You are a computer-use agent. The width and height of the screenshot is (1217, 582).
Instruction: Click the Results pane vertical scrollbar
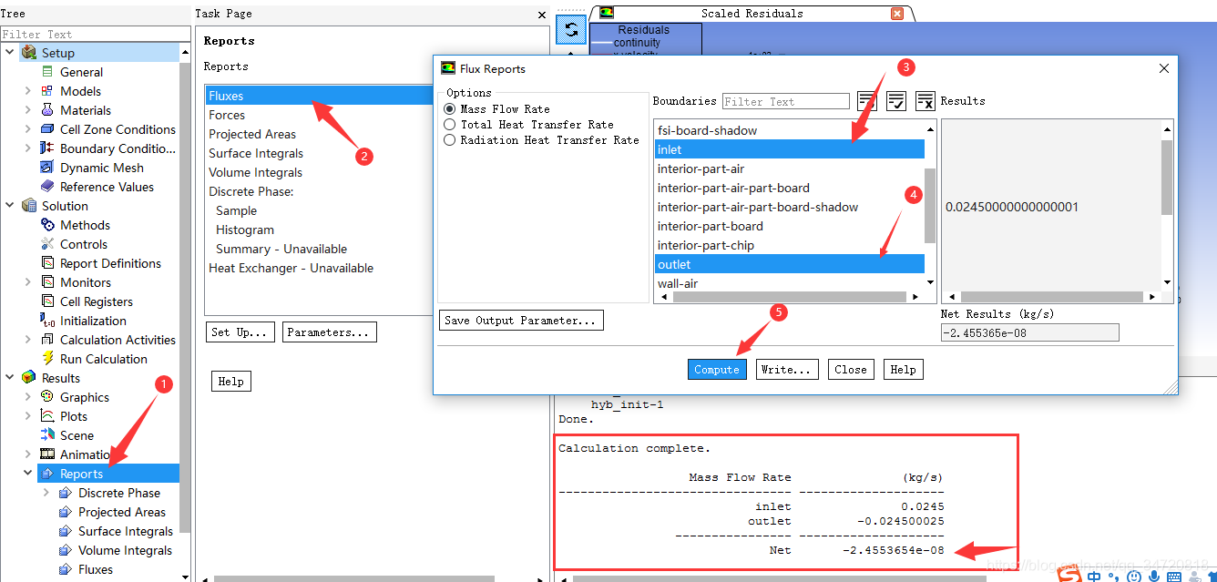tap(1167, 179)
